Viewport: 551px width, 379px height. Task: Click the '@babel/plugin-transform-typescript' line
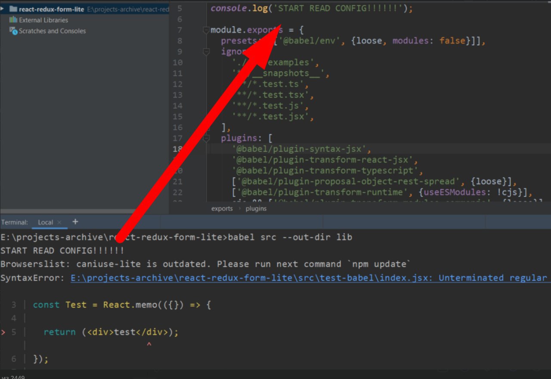click(328, 171)
